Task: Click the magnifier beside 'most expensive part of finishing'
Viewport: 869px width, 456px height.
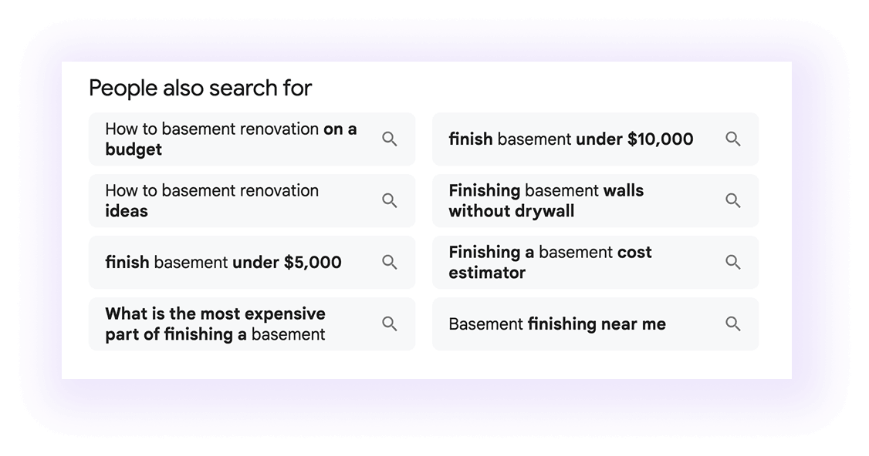Action: click(390, 324)
